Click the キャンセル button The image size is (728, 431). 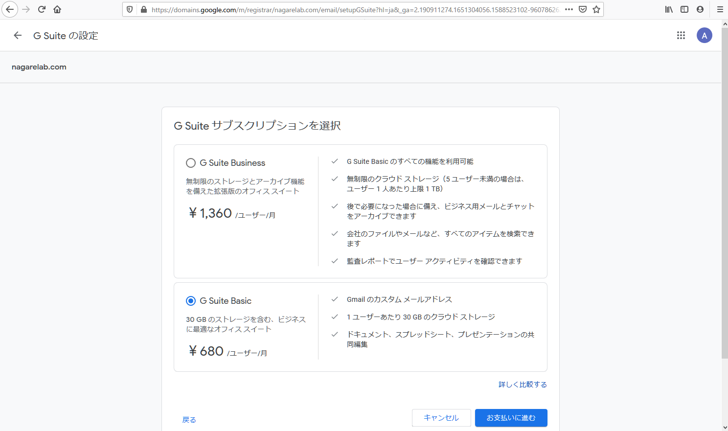click(441, 418)
